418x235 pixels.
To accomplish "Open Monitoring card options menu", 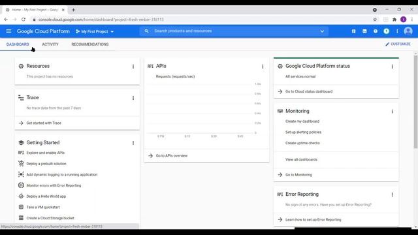I will (392, 112).
